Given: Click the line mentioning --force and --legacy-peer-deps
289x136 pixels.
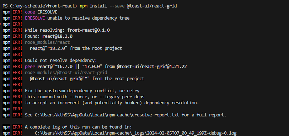Looking at the screenshot, I should click(85, 97).
